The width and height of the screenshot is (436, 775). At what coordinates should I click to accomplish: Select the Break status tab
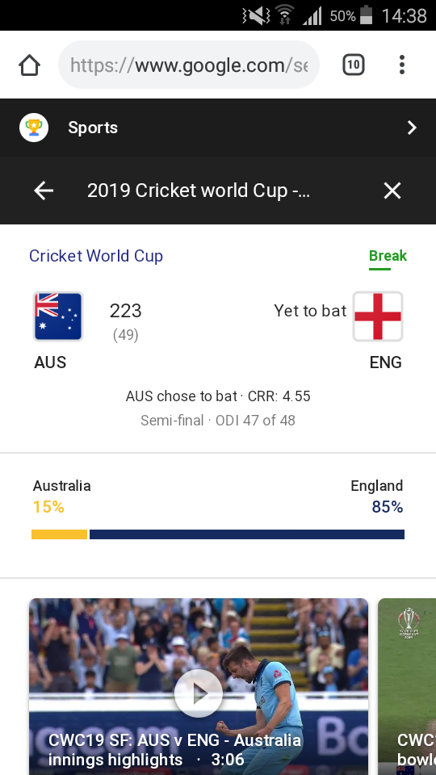(x=388, y=257)
